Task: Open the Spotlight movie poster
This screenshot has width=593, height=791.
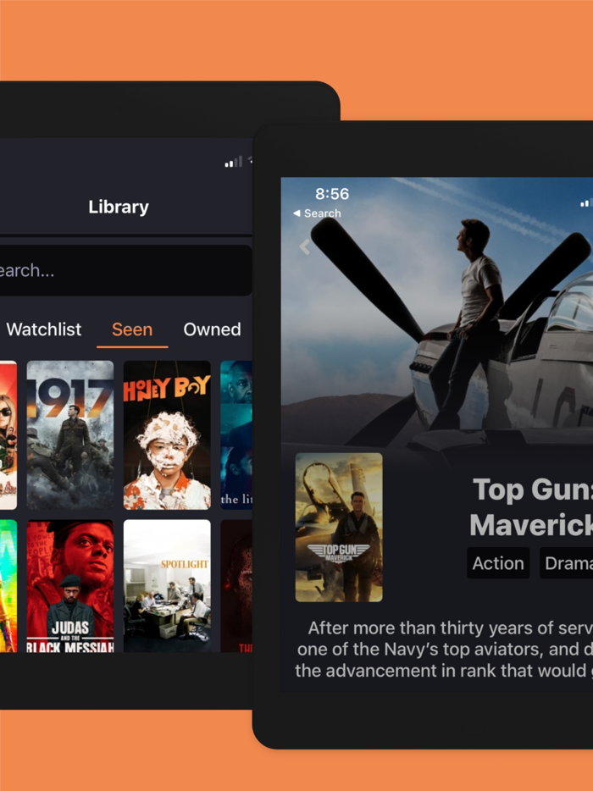Action: 167,586
